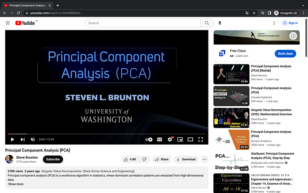The image size is (308, 193).
Task: Open Singular Value Decomposition playlist link
Action: coord(62,171)
